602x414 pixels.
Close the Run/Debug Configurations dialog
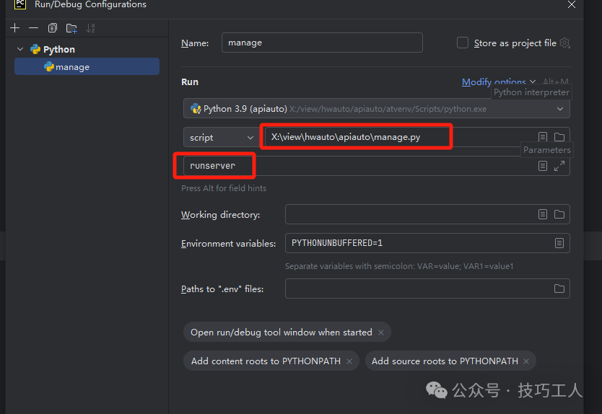click(x=572, y=4)
